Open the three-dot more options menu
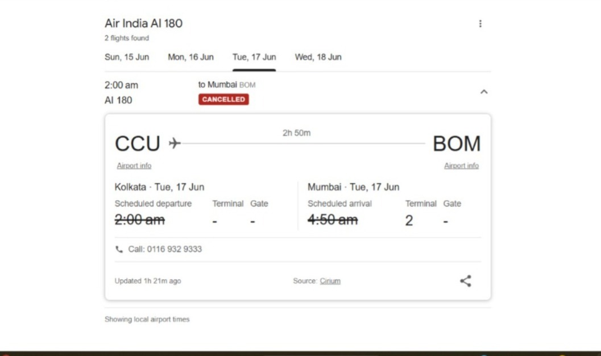601x356 pixels. click(x=480, y=24)
